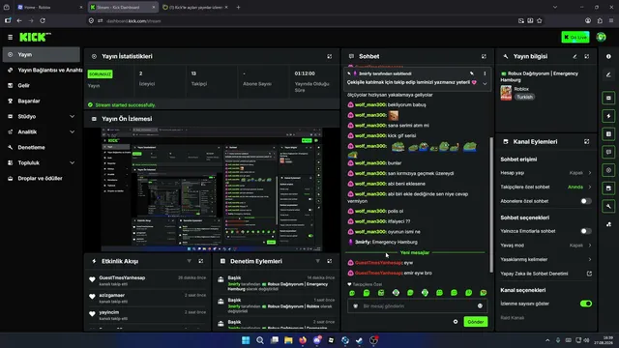
Task: Open Yavaş mod setting chevron
Action: coord(590,246)
